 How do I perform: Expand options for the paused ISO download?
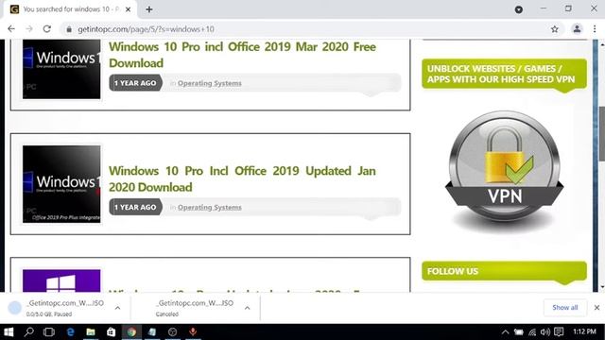coord(117,308)
